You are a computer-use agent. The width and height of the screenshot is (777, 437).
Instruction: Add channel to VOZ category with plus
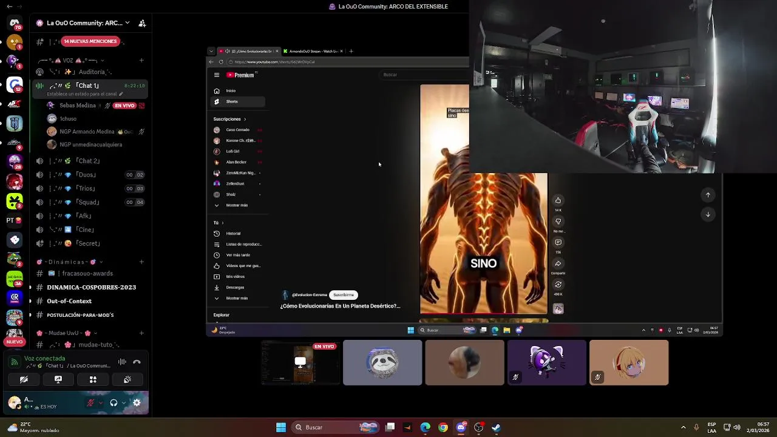pyautogui.click(x=141, y=60)
